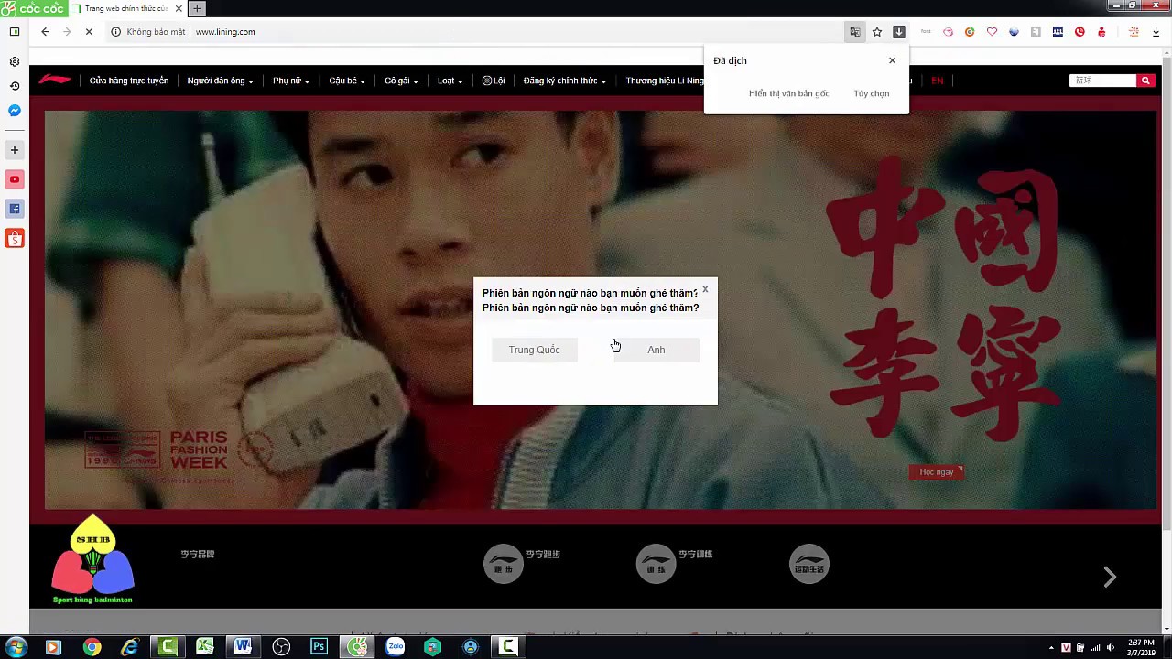1172x659 pixels.
Task: Open the training category circle icon
Action: (x=656, y=564)
